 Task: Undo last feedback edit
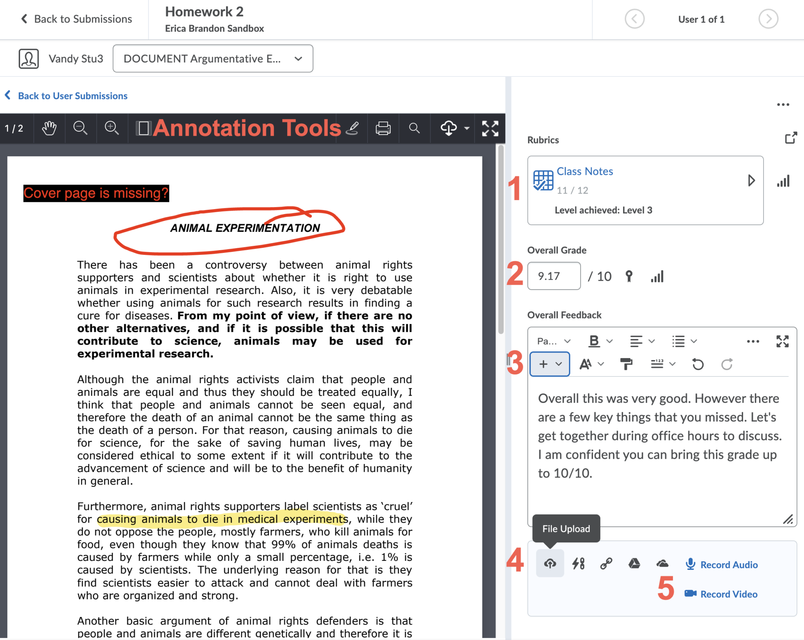tap(698, 364)
